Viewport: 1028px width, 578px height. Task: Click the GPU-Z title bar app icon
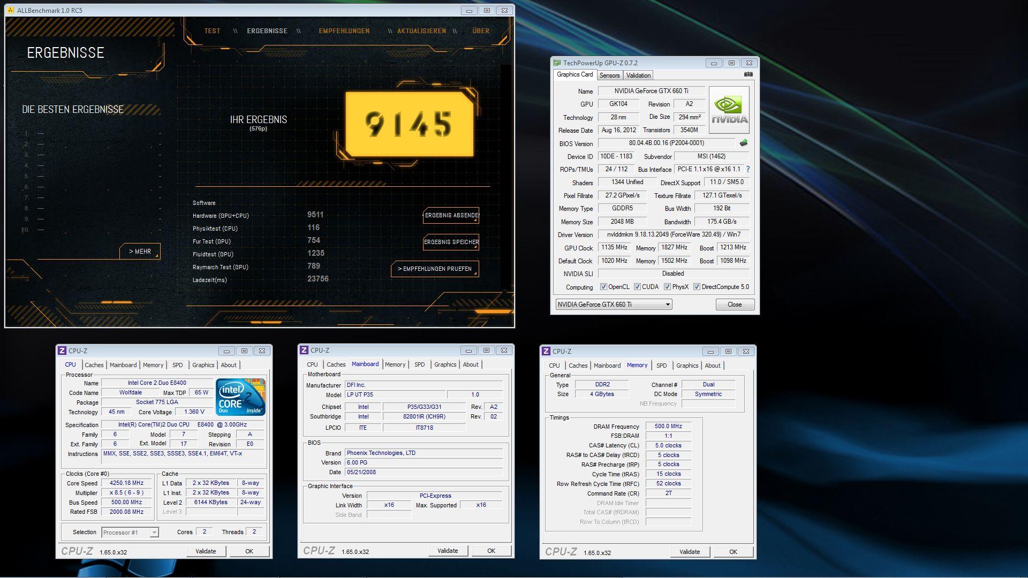tap(557, 63)
